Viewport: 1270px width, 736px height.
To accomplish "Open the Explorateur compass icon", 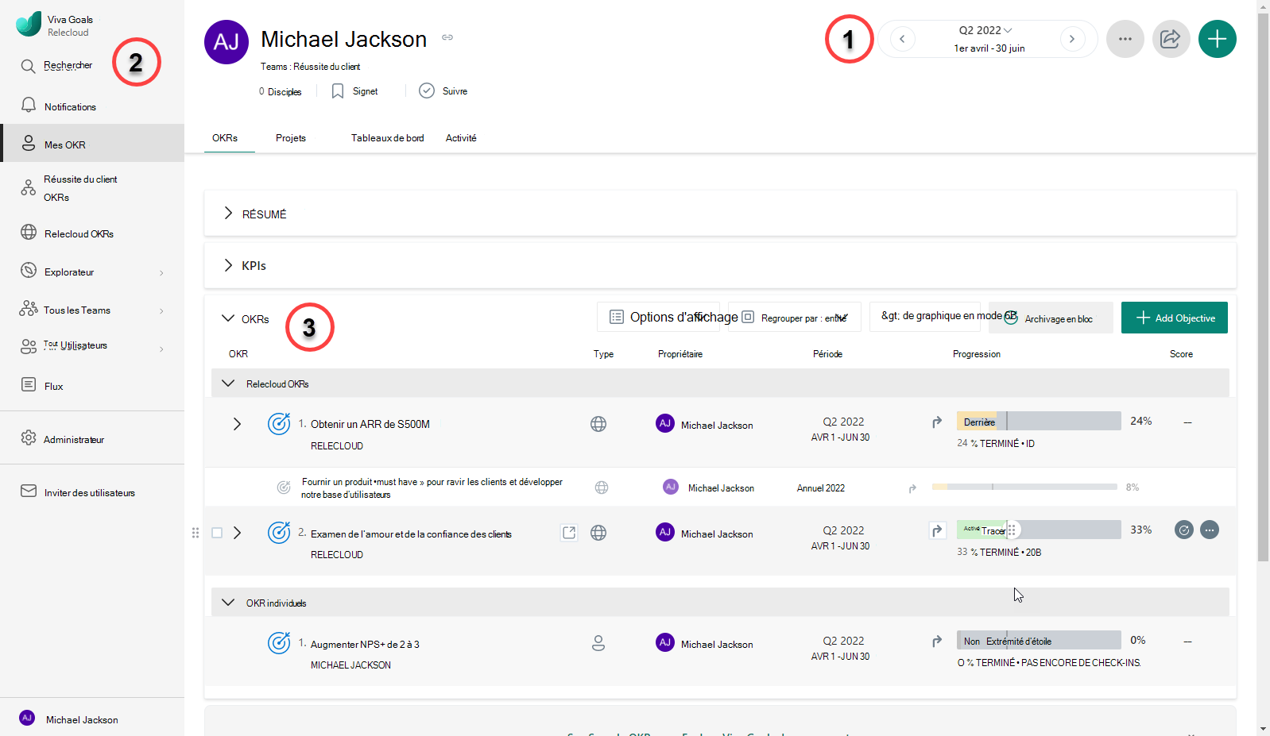I will click(x=29, y=271).
